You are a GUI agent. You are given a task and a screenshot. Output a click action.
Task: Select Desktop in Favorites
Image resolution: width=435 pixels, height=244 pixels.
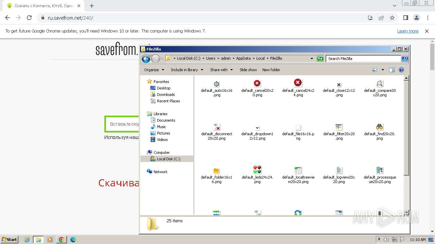(x=163, y=88)
